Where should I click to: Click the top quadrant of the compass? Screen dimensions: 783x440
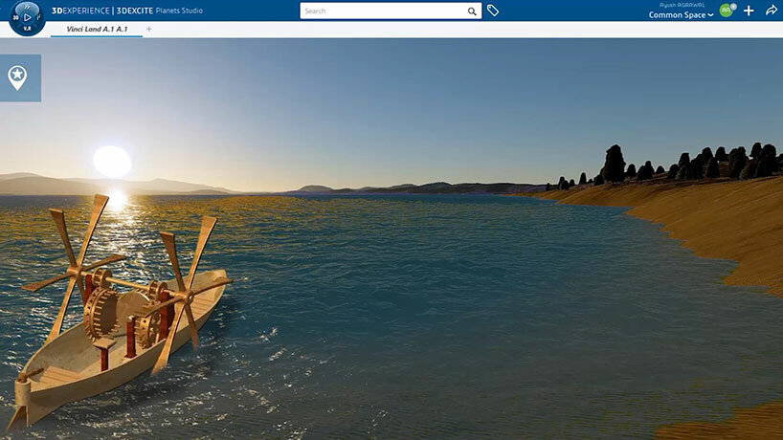tap(28, 6)
